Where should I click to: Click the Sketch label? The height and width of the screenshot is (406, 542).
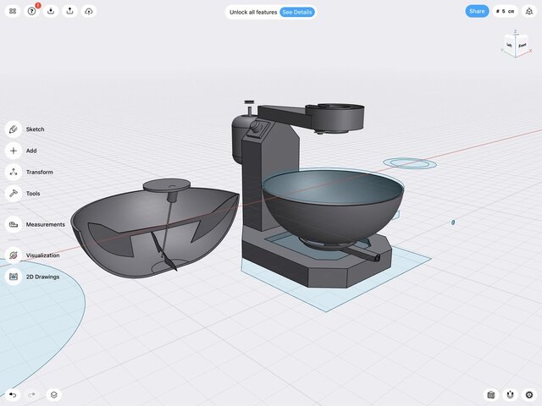point(35,129)
